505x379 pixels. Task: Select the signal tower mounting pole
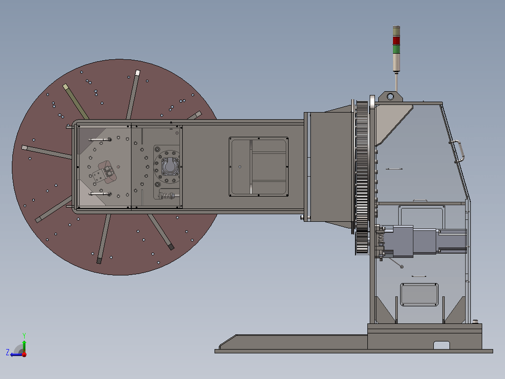tap(396, 83)
